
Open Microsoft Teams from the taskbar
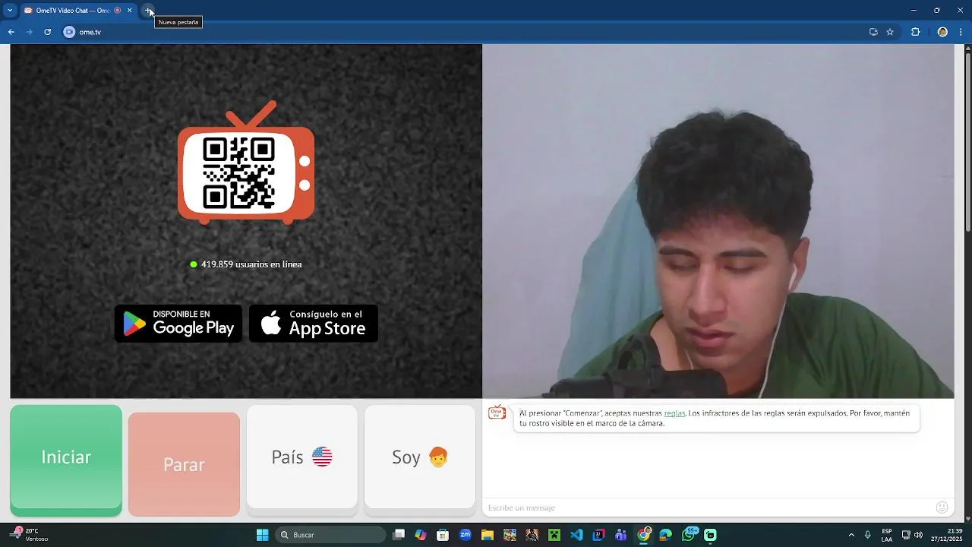pyautogui.click(x=621, y=535)
